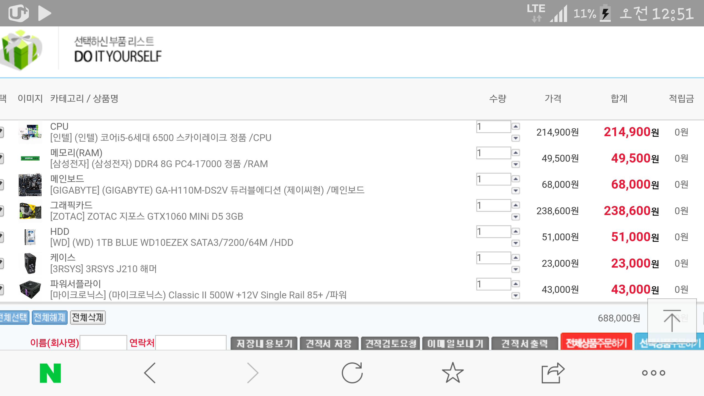
Task: Click the 연락처 contact input field
Action: 191,343
